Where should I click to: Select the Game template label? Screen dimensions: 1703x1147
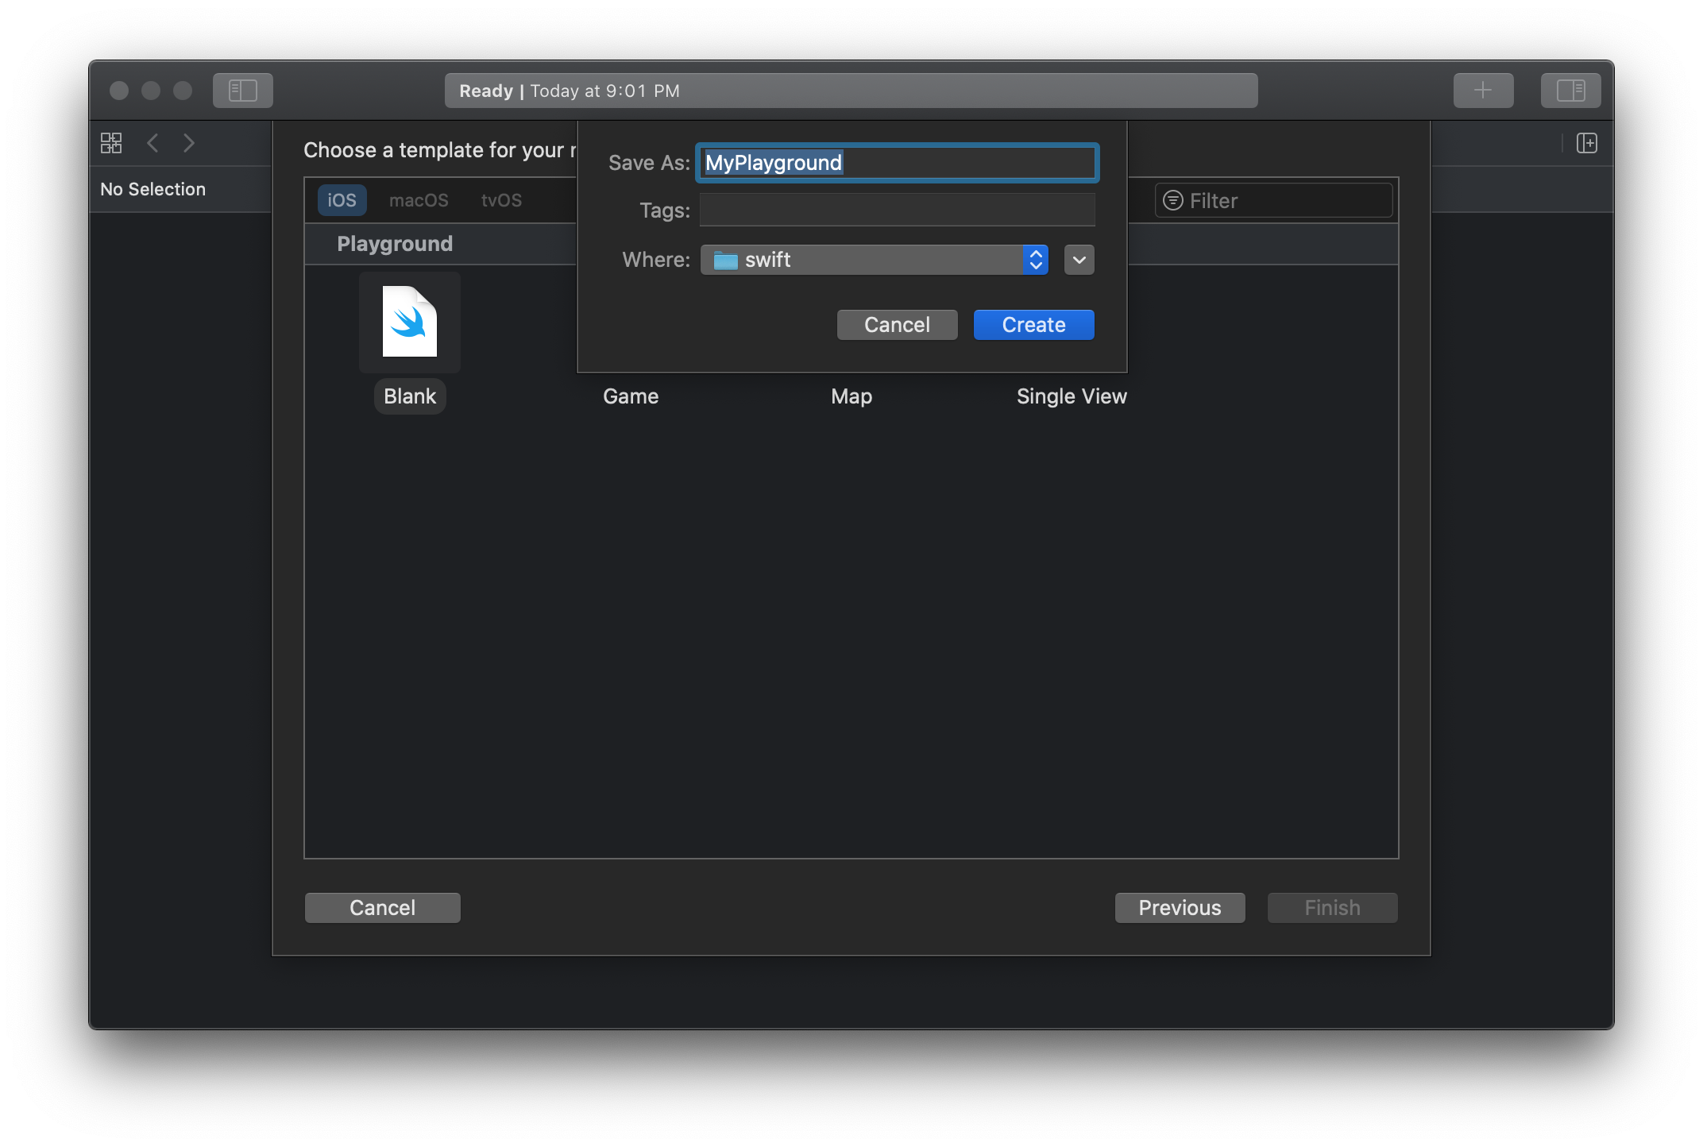point(631,396)
